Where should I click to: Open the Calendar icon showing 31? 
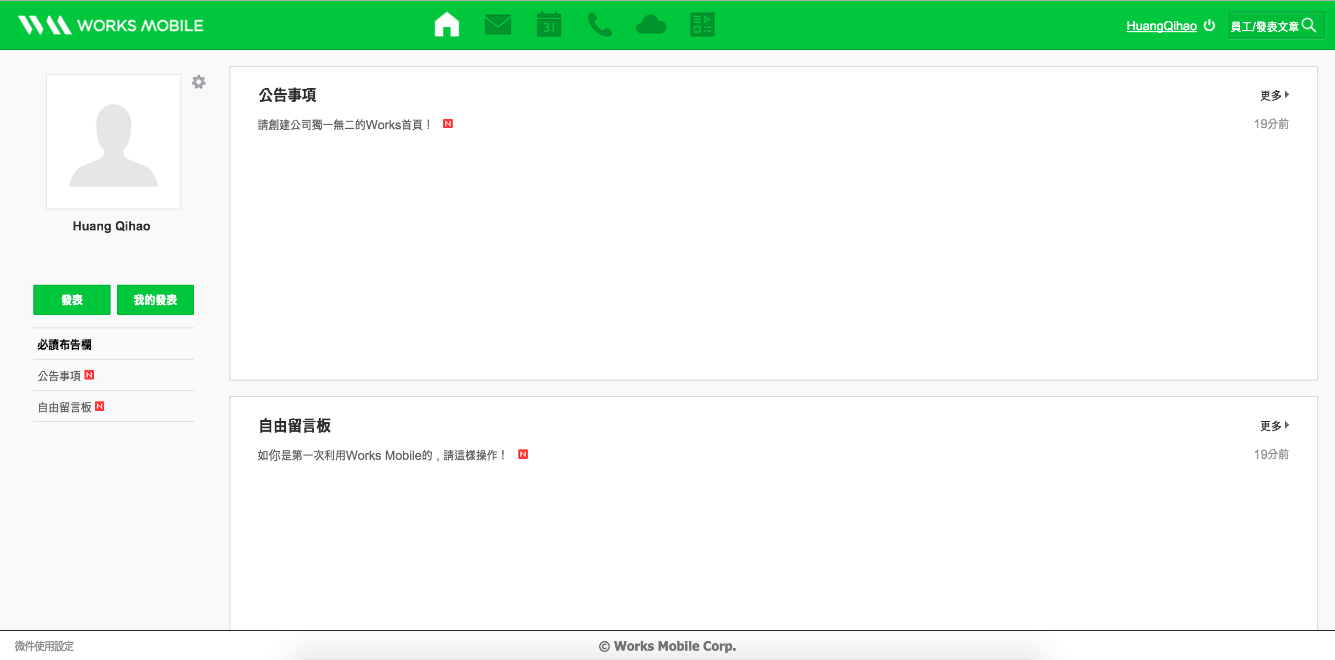(x=549, y=25)
